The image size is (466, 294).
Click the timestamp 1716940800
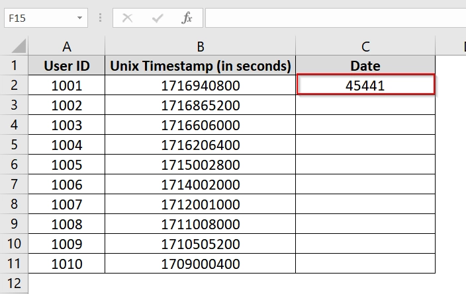201,85
